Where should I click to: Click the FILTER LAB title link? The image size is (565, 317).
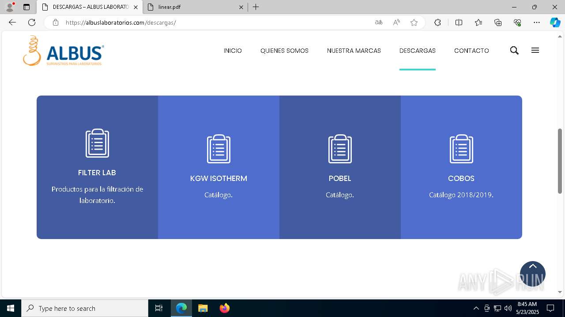pos(97,173)
